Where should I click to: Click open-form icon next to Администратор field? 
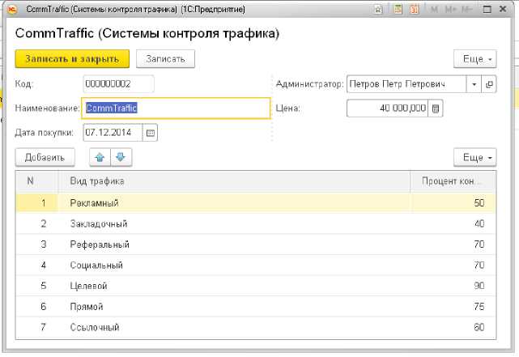(488, 84)
